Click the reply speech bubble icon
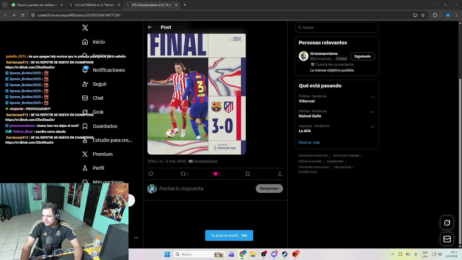Viewport: 462px width, 260px height. (151, 174)
